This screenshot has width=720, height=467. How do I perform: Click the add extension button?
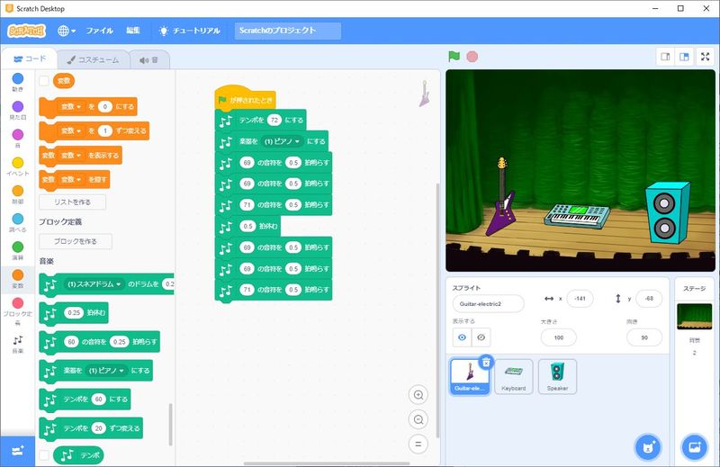point(18,449)
